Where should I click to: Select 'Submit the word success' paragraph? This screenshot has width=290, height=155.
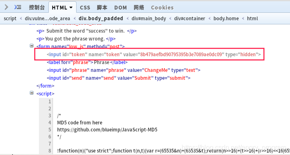[x=86, y=31]
